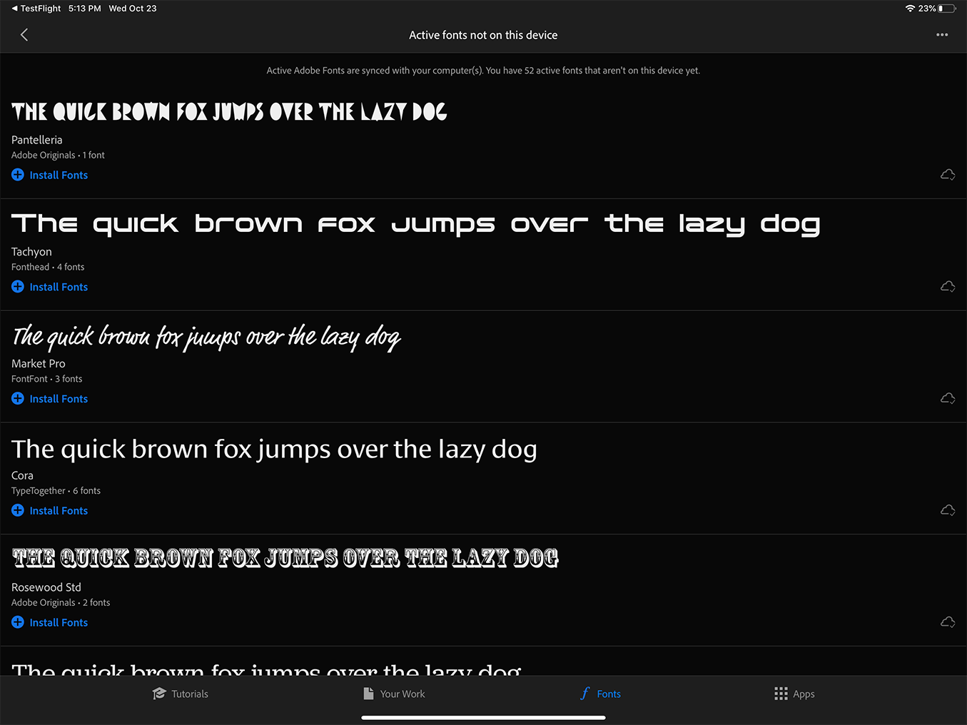Viewport: 967px width, 725px height.
Task: Open the three-dot more options menu
Action: click(x=942, y=35)
